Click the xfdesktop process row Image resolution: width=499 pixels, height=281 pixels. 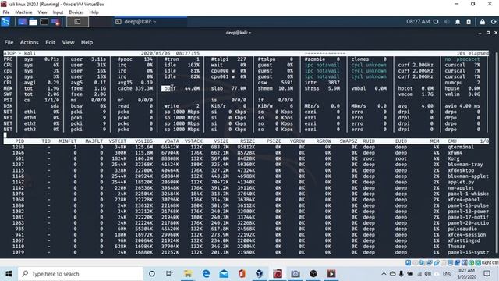[x=246, y=170]
